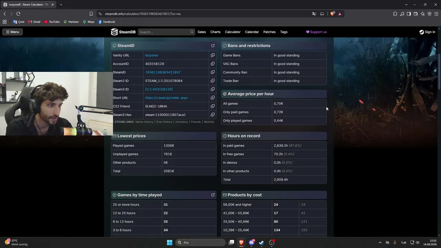
Task: Open a new browser tab
Action: tap(61, 4)
